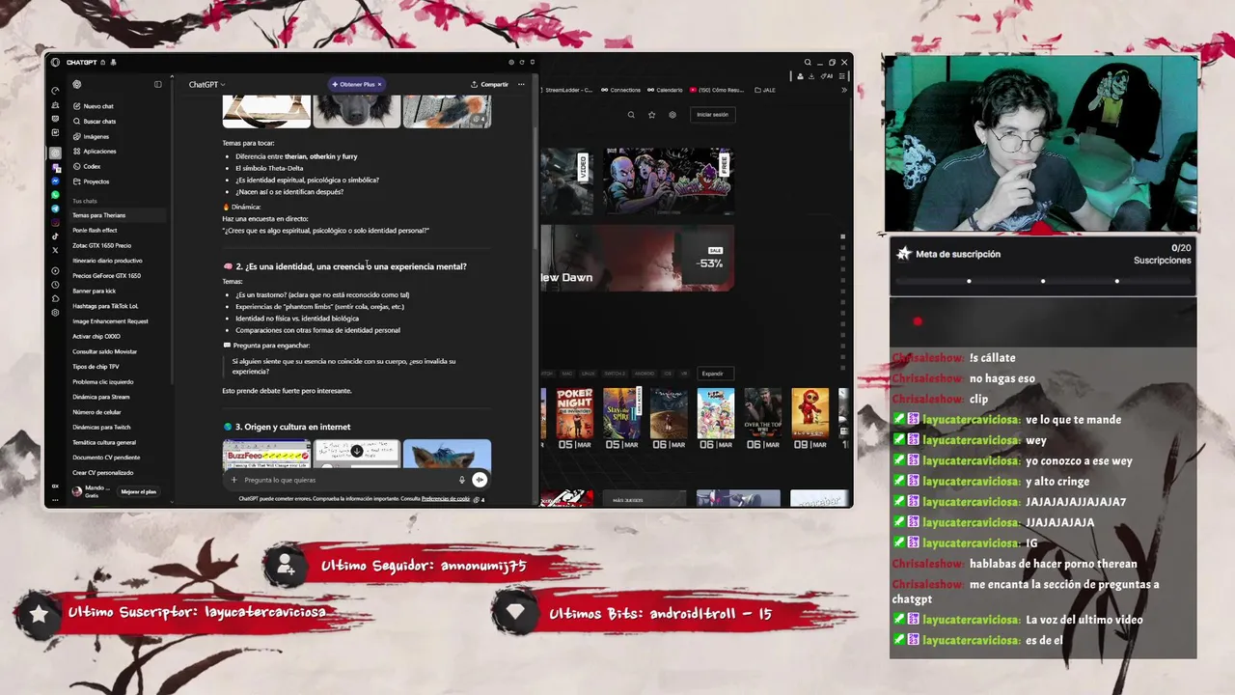Open the Telegram icon in browser sidebar
The image size is (1235, 695).
(x=55, y=208)
